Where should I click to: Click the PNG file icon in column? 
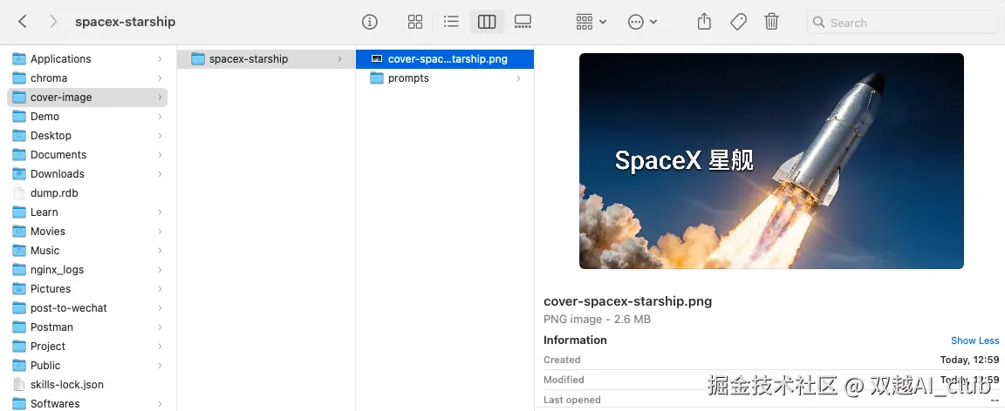(x=377, y=59)
